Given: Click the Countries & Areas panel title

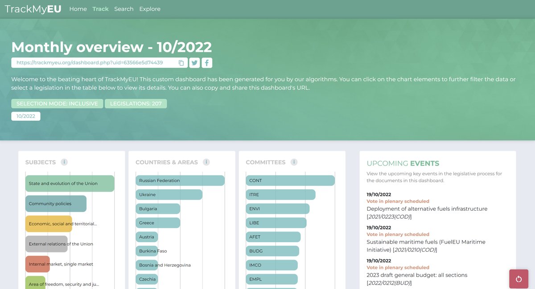Looking at the screenshot, I should click(x=167, y=162).
